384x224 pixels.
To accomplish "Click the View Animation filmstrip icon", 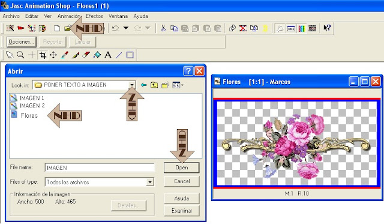I will tap(312, 28).
